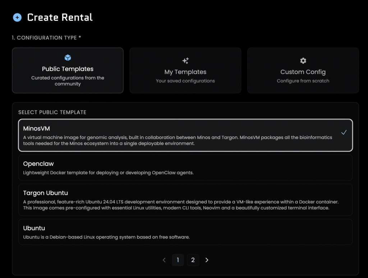The height and width of the screenshot is (278, 368).
Task: Advance to next page using right chevron
Action: tap(207, 260)
